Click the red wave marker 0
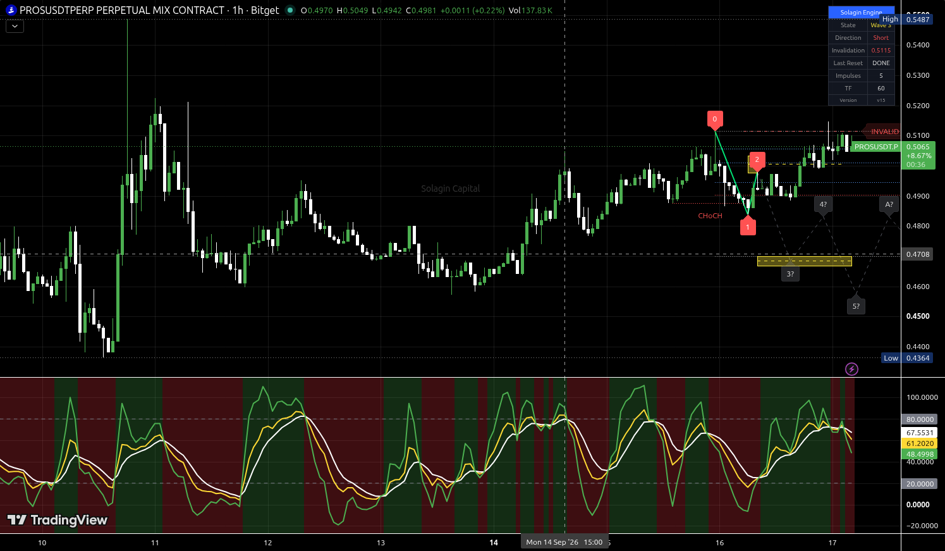945x551 pixels. click(x=715, y=119)
